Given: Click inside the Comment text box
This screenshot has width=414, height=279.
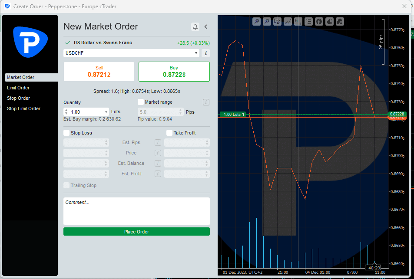Looking at the screenshot, I should tap(136, 211).
